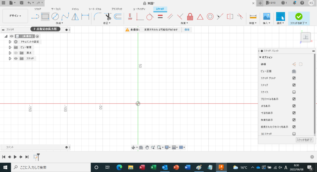
Task: Apply the Parallel constraint
Action: [x=170, y=17]
